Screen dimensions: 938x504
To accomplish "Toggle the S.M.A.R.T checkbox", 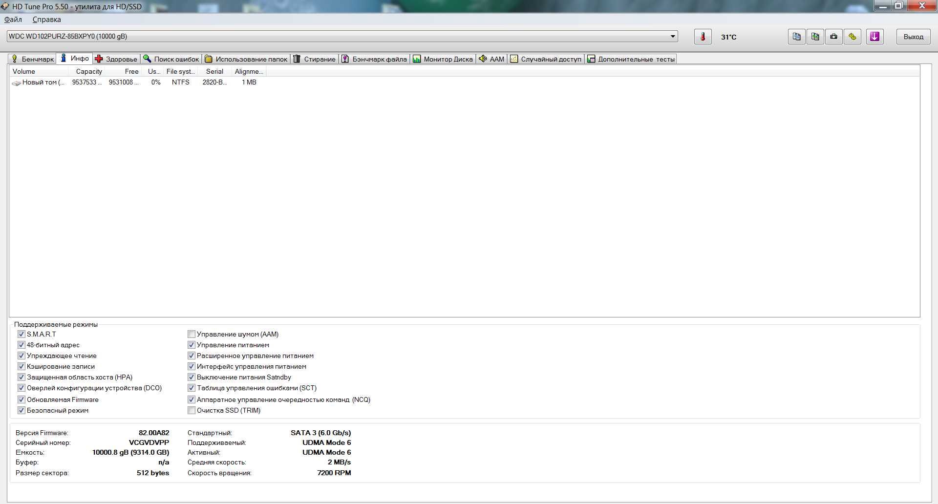I will pyautogui.click(x=21, y=334).
